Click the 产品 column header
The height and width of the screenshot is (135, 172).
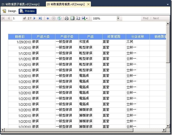91,36
